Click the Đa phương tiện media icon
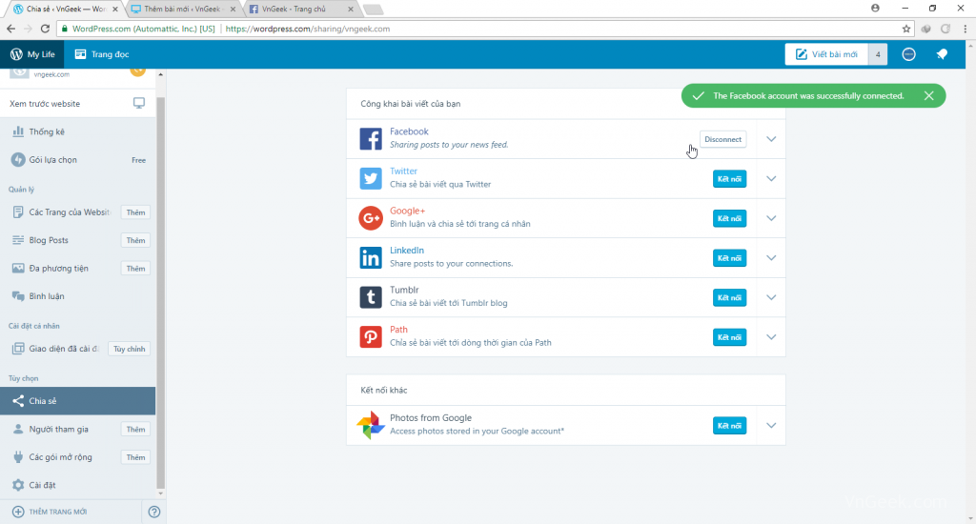Screen dimensions: 976x524 pos(18,269)
